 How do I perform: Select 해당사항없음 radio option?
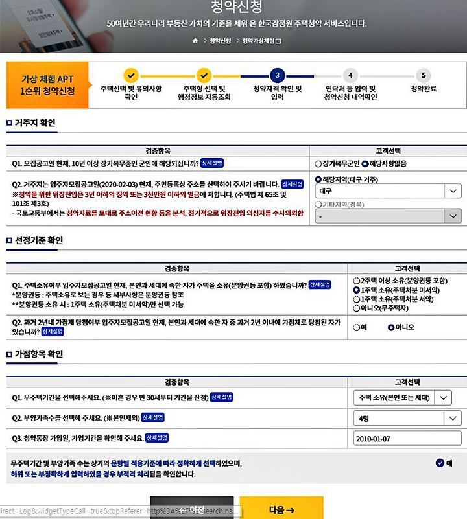pos(365,163)
